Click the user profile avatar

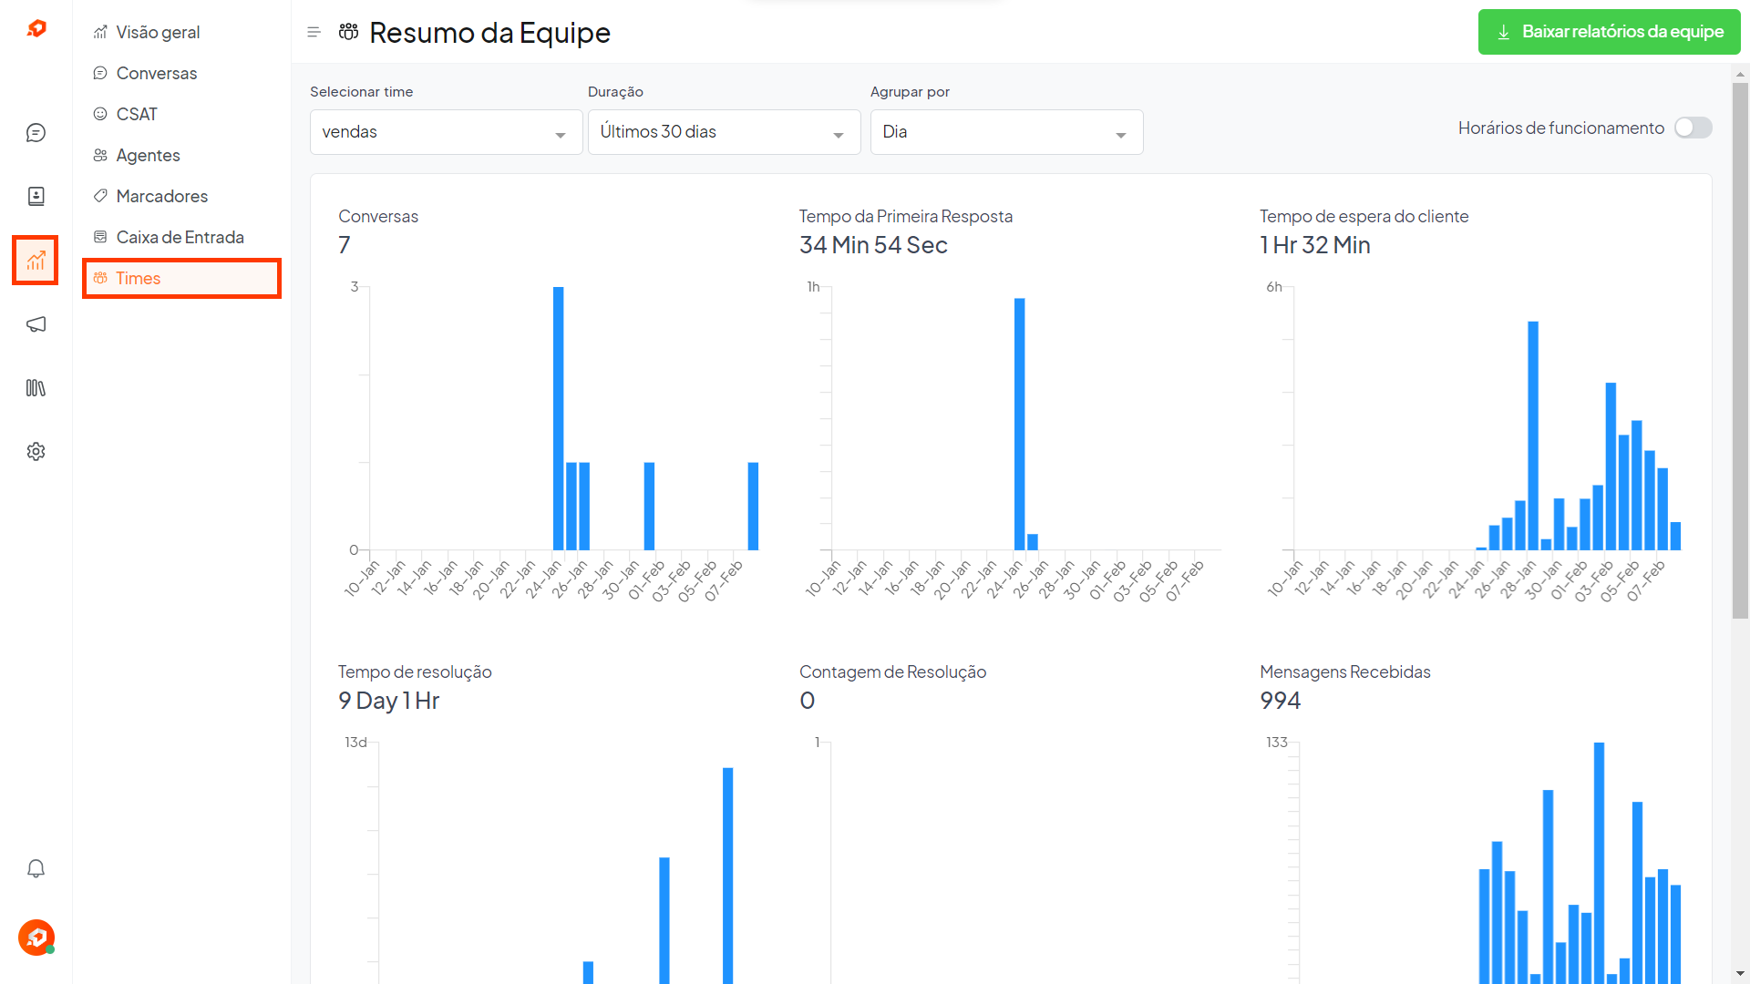36,937
